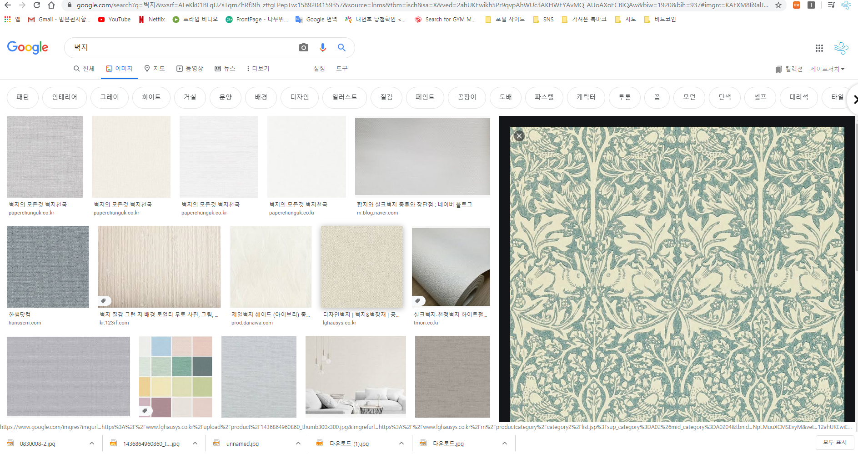Open the Google 번역 bookmark
This screenshot has width=858, height=454.
(x=316, y=19)
